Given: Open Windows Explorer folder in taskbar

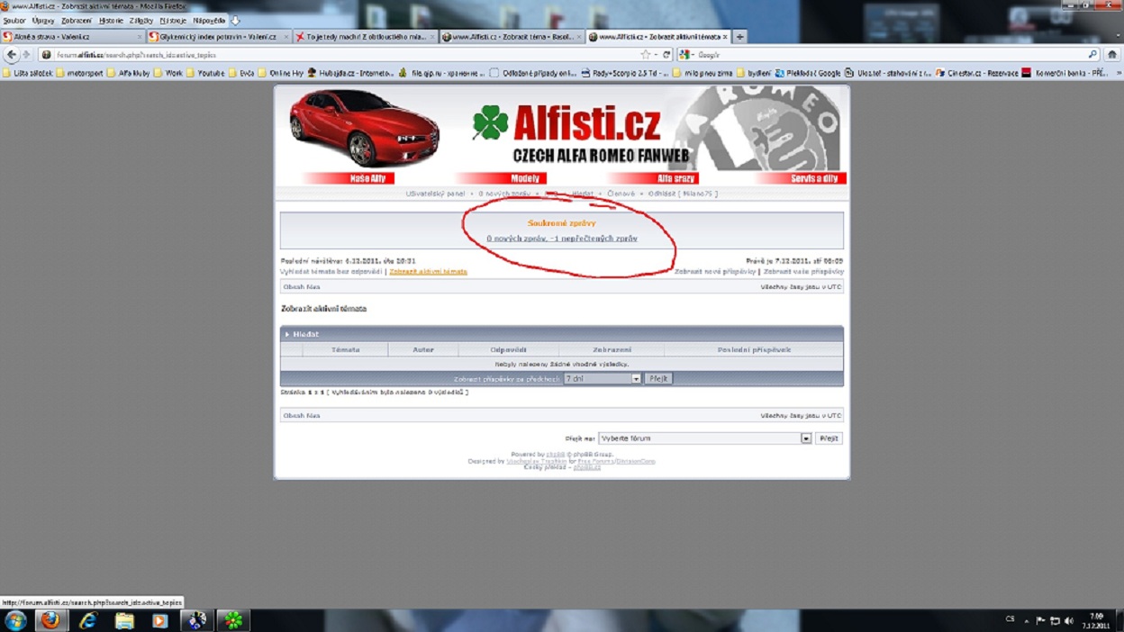Looking at the screenshot, I should point(124,620).
